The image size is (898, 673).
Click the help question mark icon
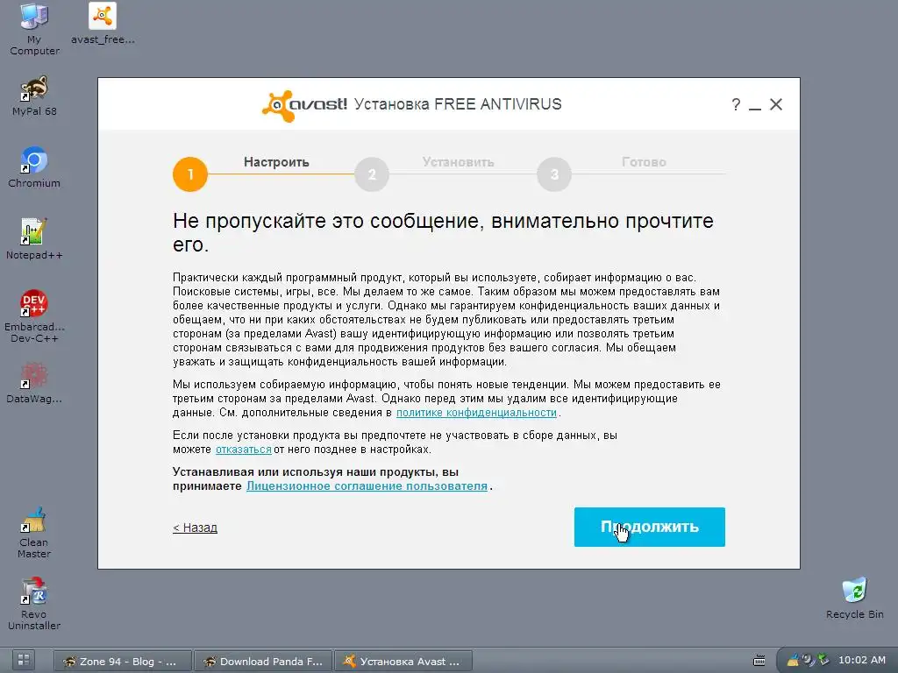(x=736, y=105)
